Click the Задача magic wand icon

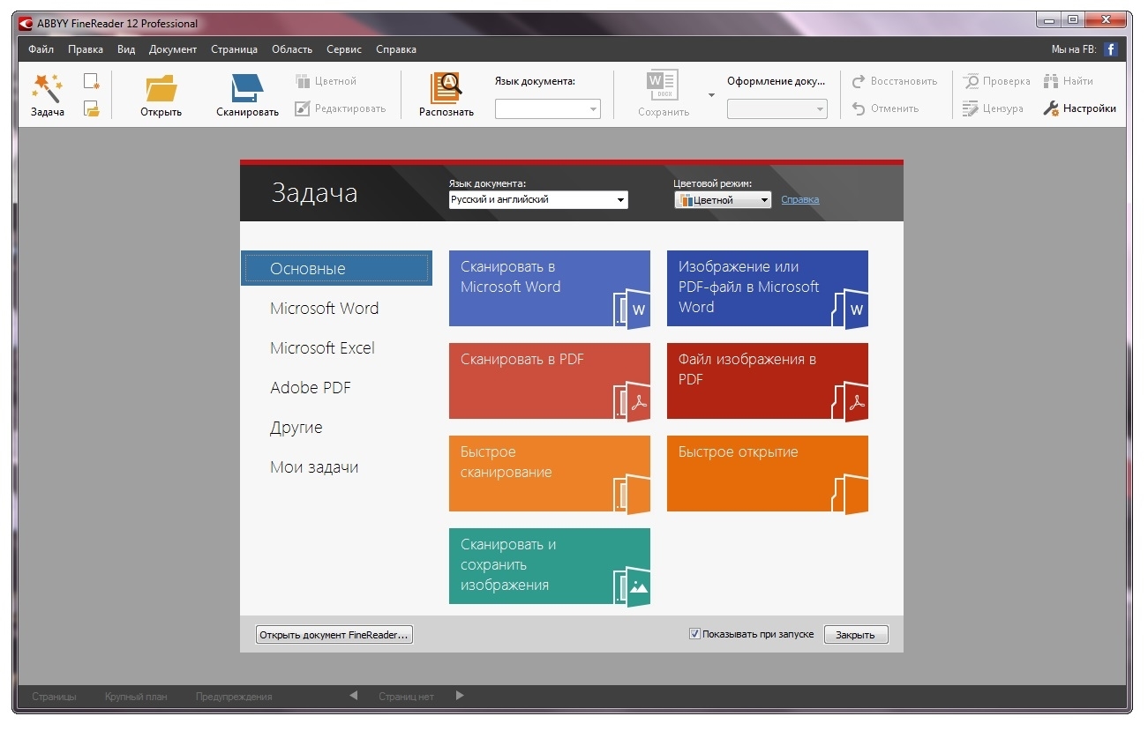(x=46, y=88)
